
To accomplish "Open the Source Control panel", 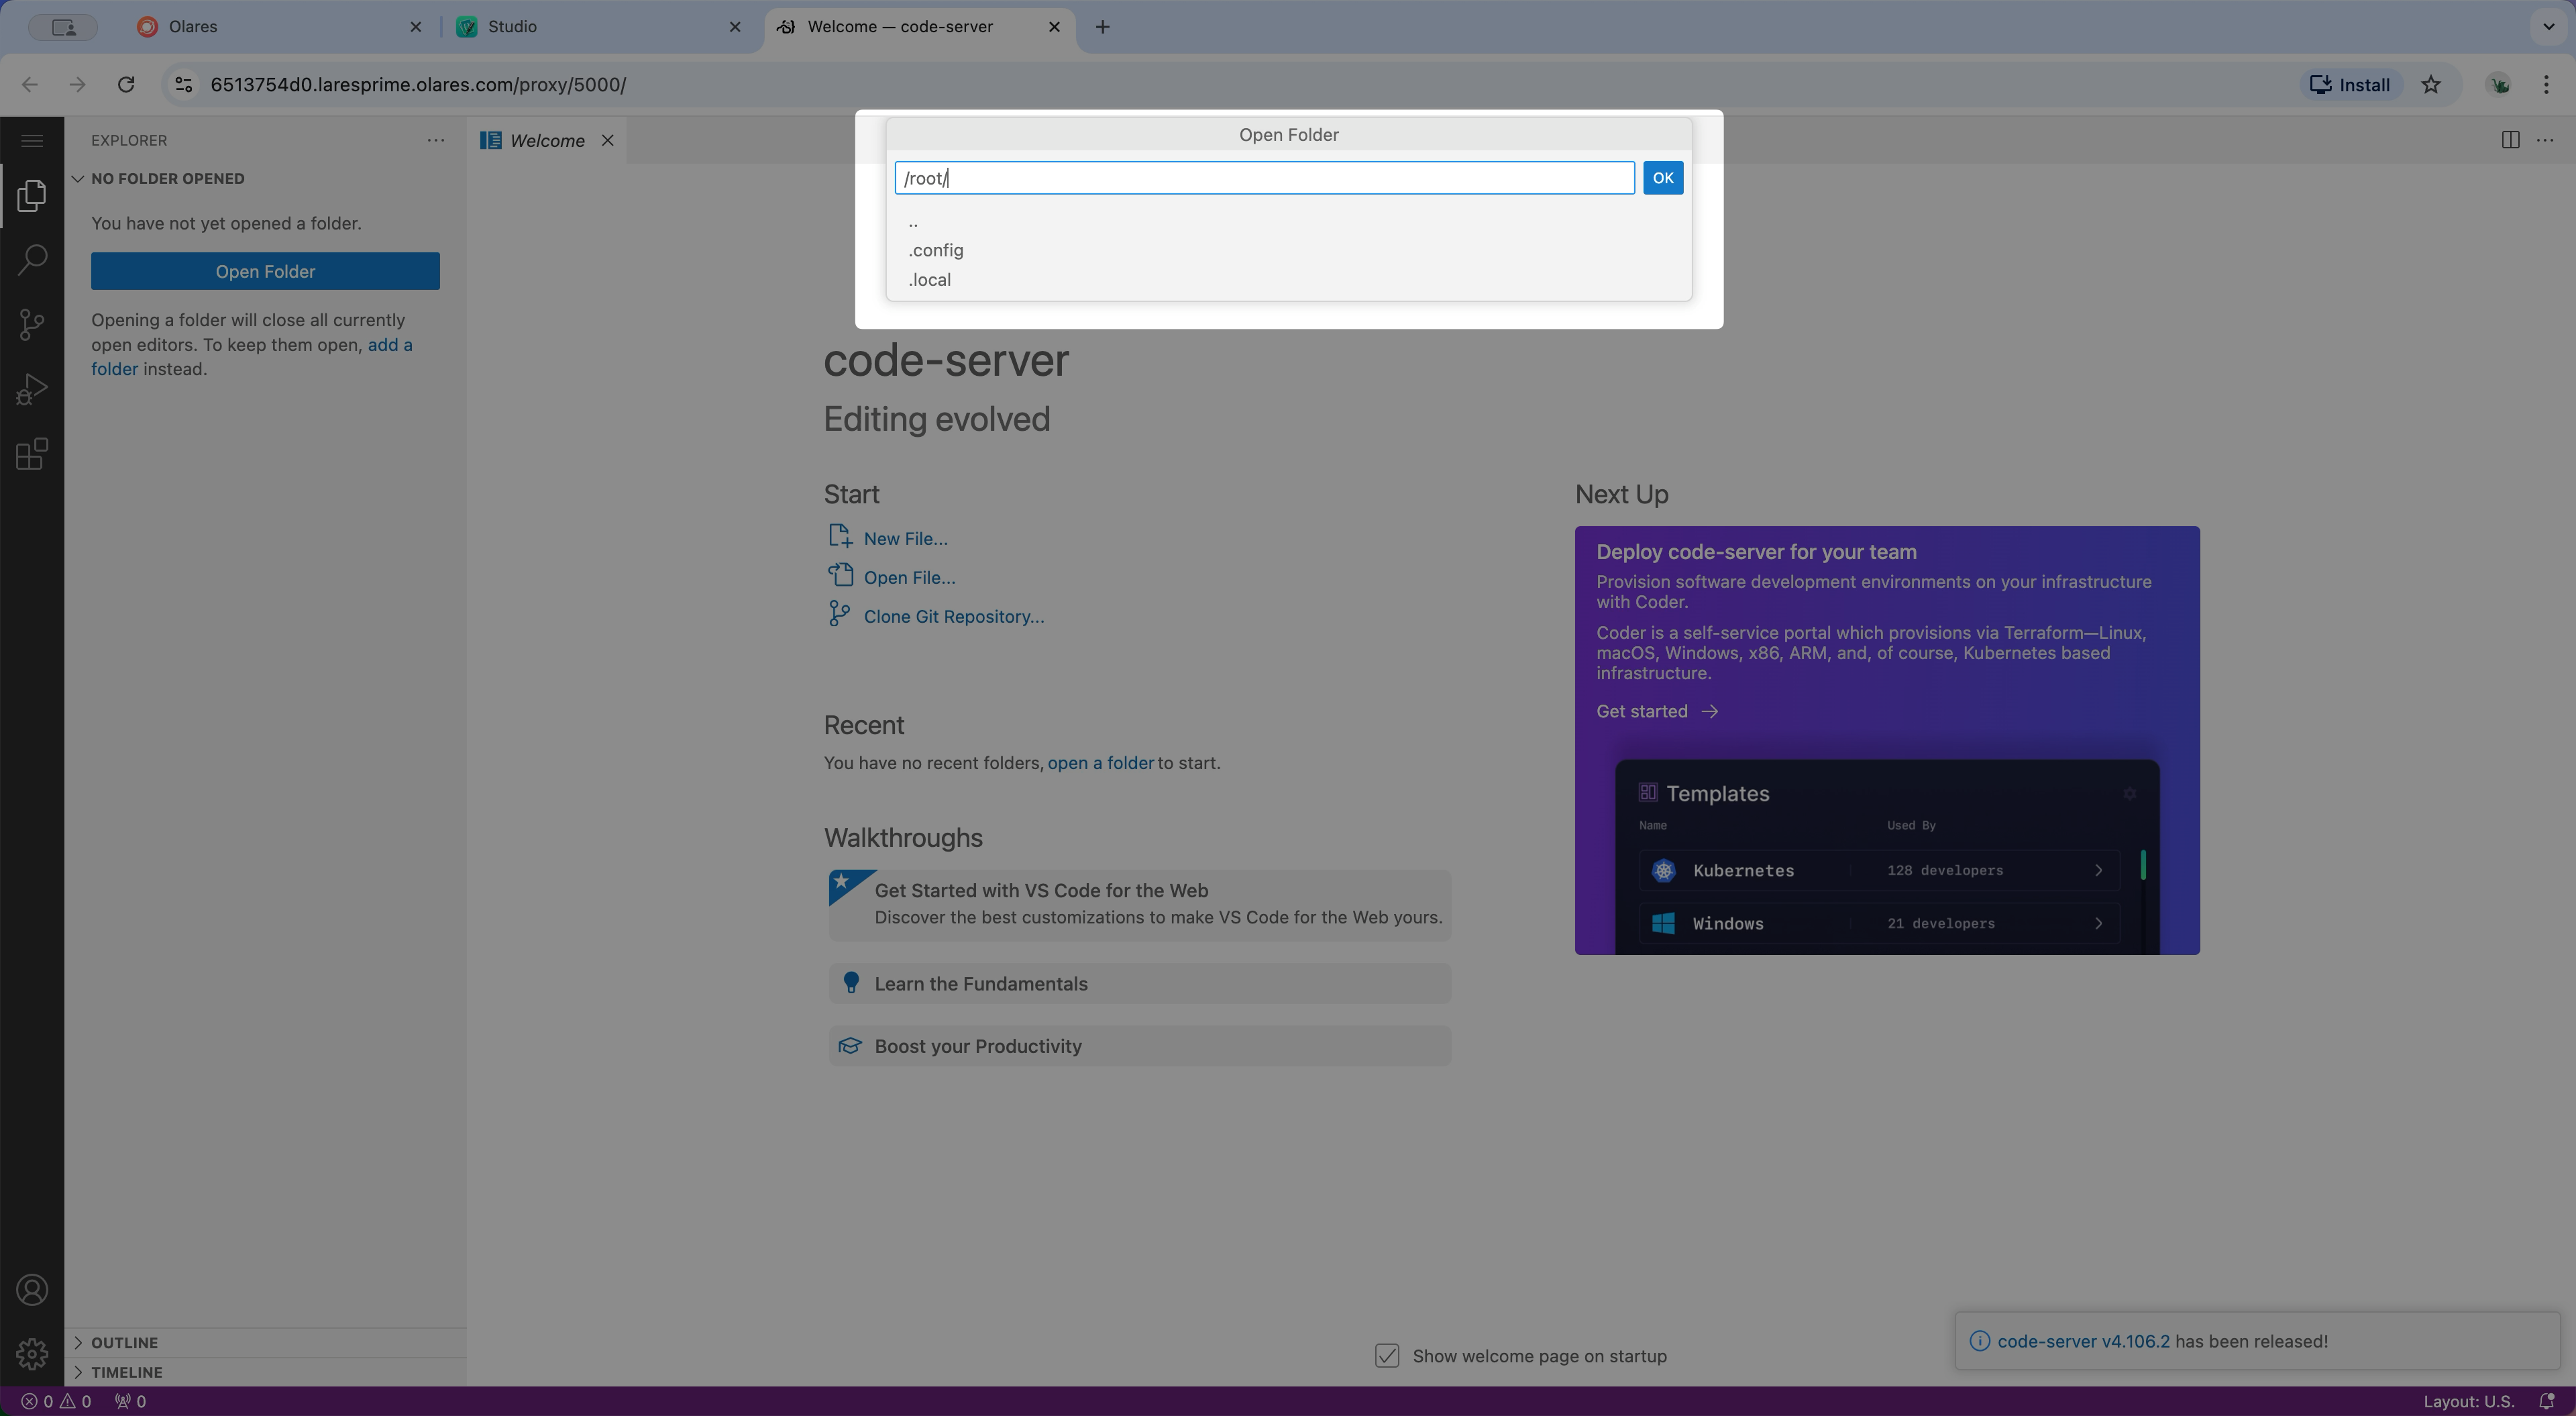I will (x=31, y=323).
